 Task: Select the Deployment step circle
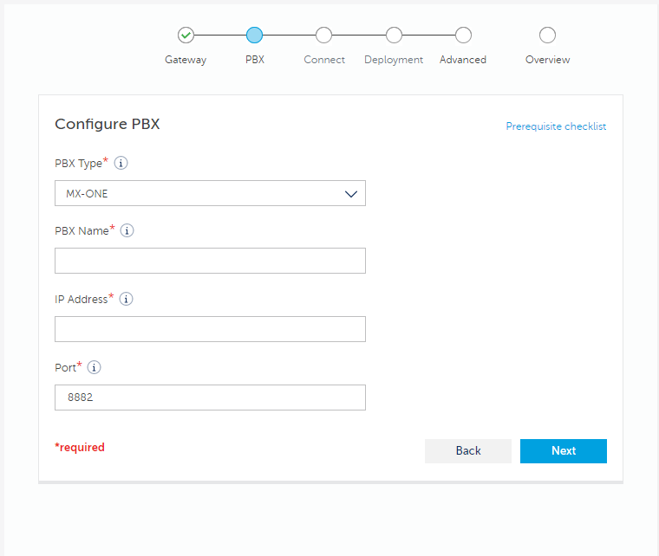(x=394, y=36)
